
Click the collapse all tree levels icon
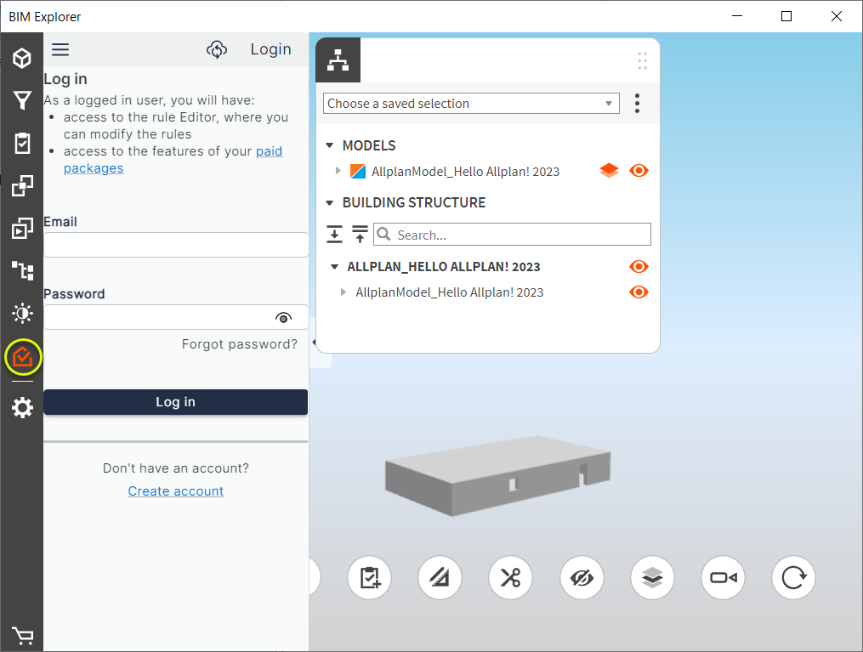[x=360, y=235]
